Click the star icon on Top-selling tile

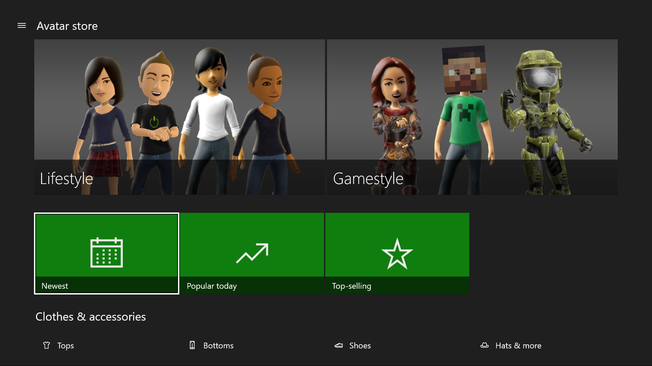(x=397, y=253)
